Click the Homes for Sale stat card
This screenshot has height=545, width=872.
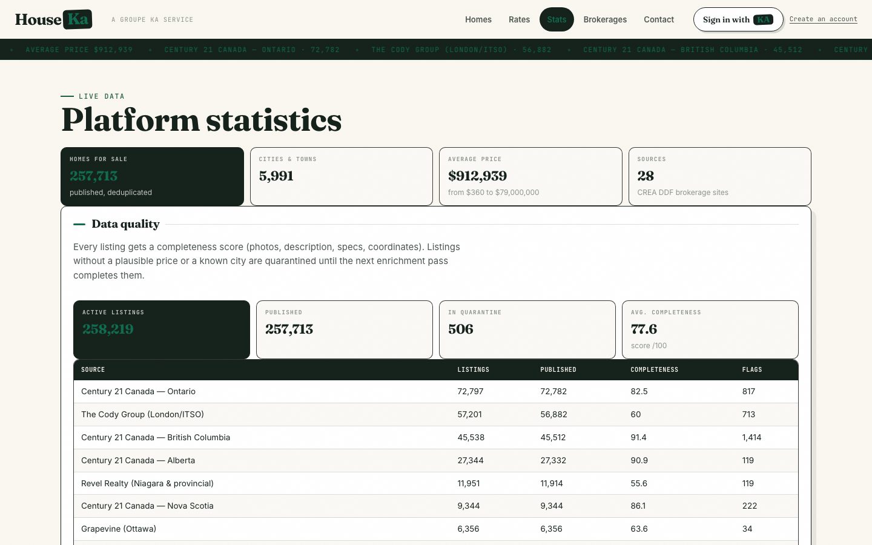(x=152, y=176)
